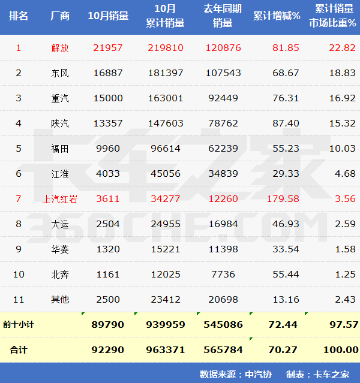Select the growth value 55.44
Viewport: 360px width, 383px height.
[286, 275]
